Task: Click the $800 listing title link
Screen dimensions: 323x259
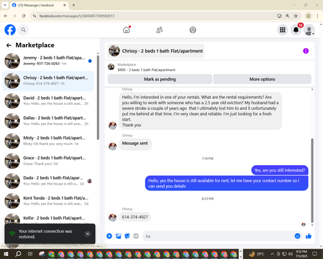Action: tap(147, 70)
